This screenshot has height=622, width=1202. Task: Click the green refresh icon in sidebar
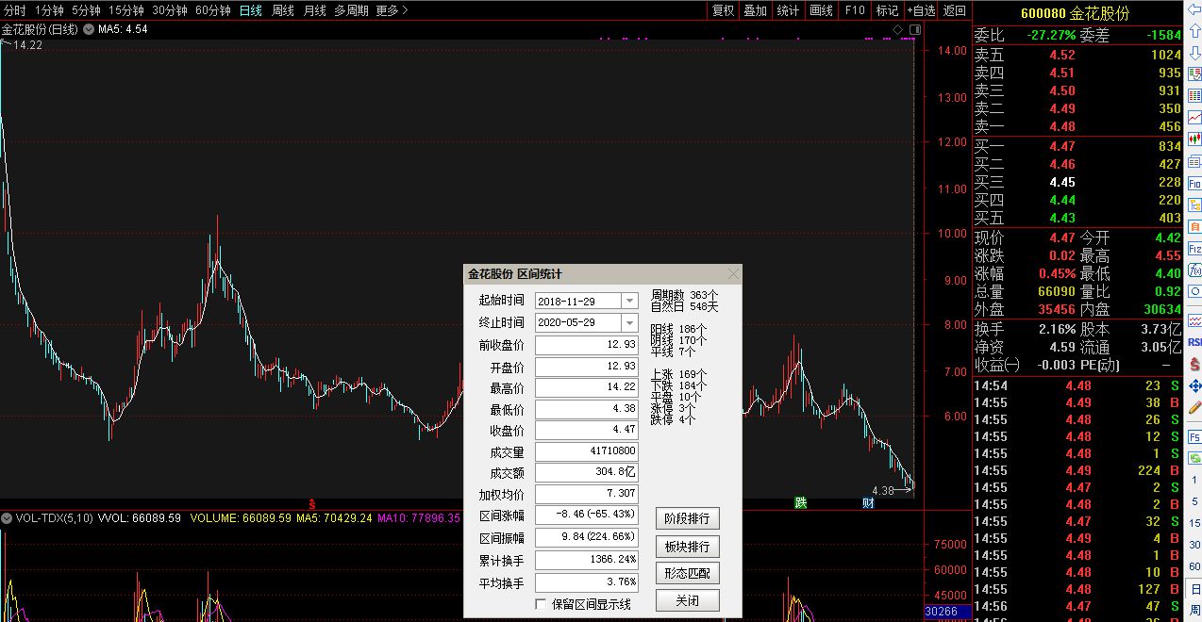click(1194, 457)
